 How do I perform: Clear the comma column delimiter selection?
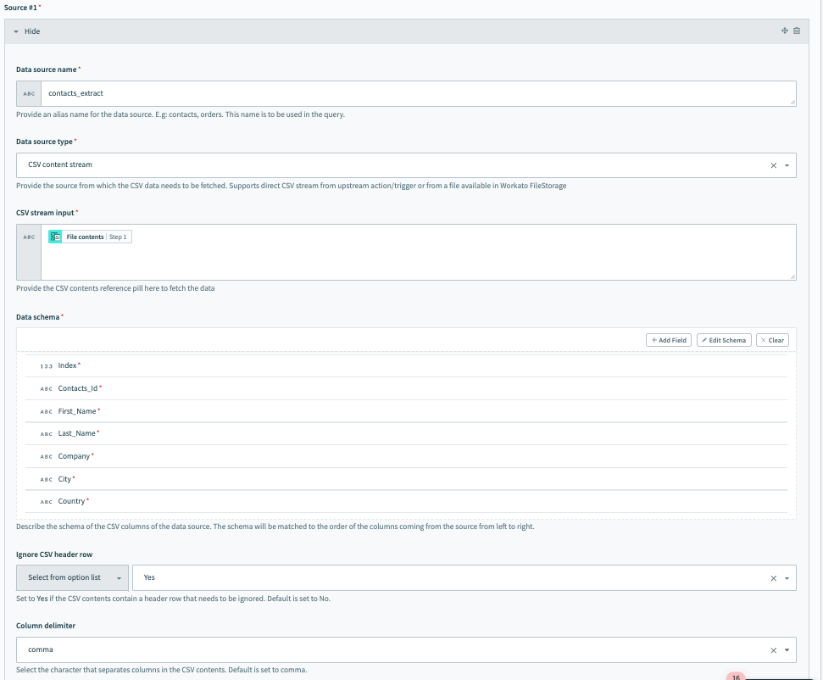click(x=773, y=650)
